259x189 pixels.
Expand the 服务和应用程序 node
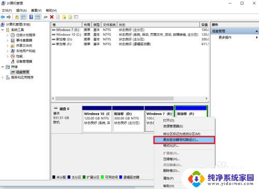coord(3,77)
